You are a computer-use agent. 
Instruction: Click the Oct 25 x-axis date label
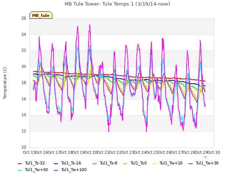coord(152,152)
